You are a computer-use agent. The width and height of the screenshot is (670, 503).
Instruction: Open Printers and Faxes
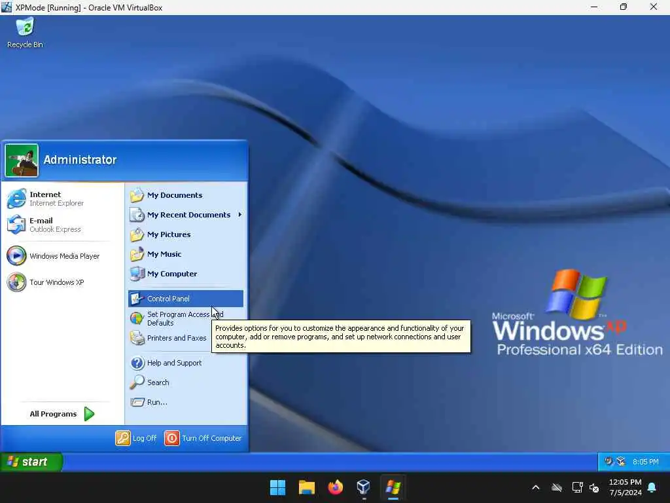pyautogui.click(x=168, y=338)
